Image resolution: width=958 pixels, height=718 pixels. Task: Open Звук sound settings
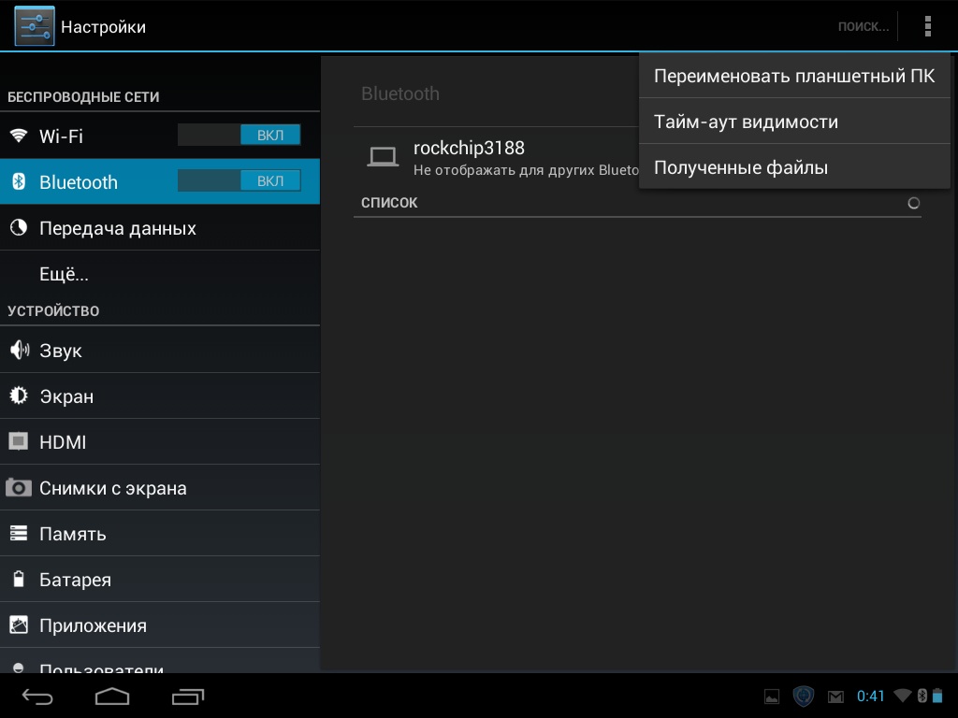[61, 351]
